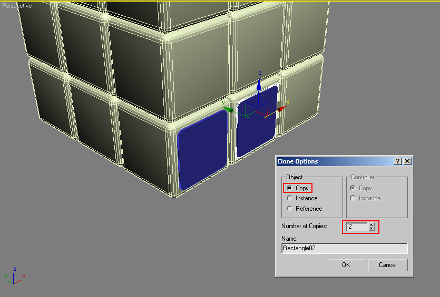Select the left unselected blue rectangle
This screenshot has height=297, width=440.
[202, 150]
